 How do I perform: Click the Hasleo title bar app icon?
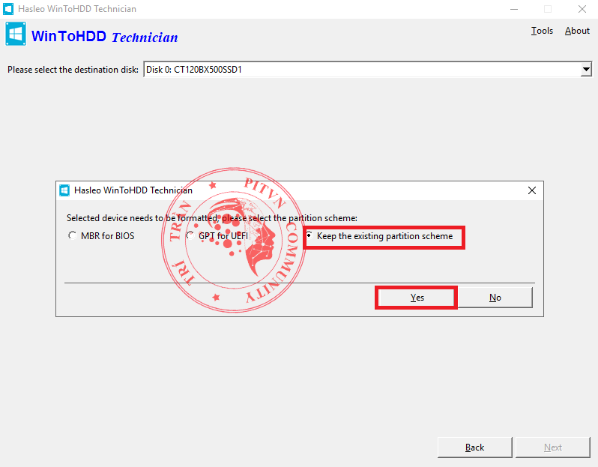point(8,9)
